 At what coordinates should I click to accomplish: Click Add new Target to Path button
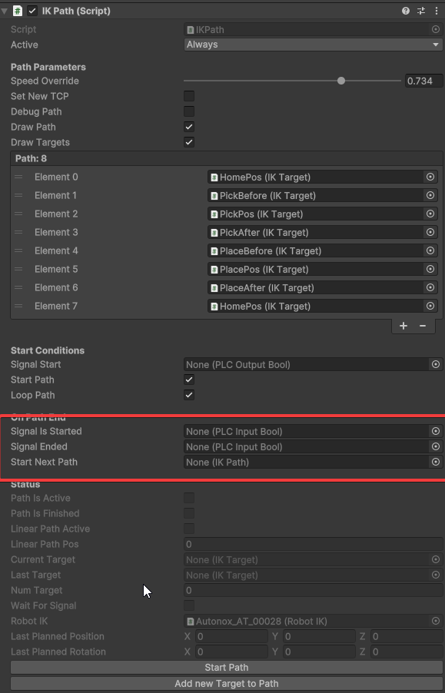(226, 684)
